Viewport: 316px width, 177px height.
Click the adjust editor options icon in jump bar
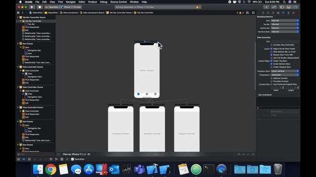[247, 13]
